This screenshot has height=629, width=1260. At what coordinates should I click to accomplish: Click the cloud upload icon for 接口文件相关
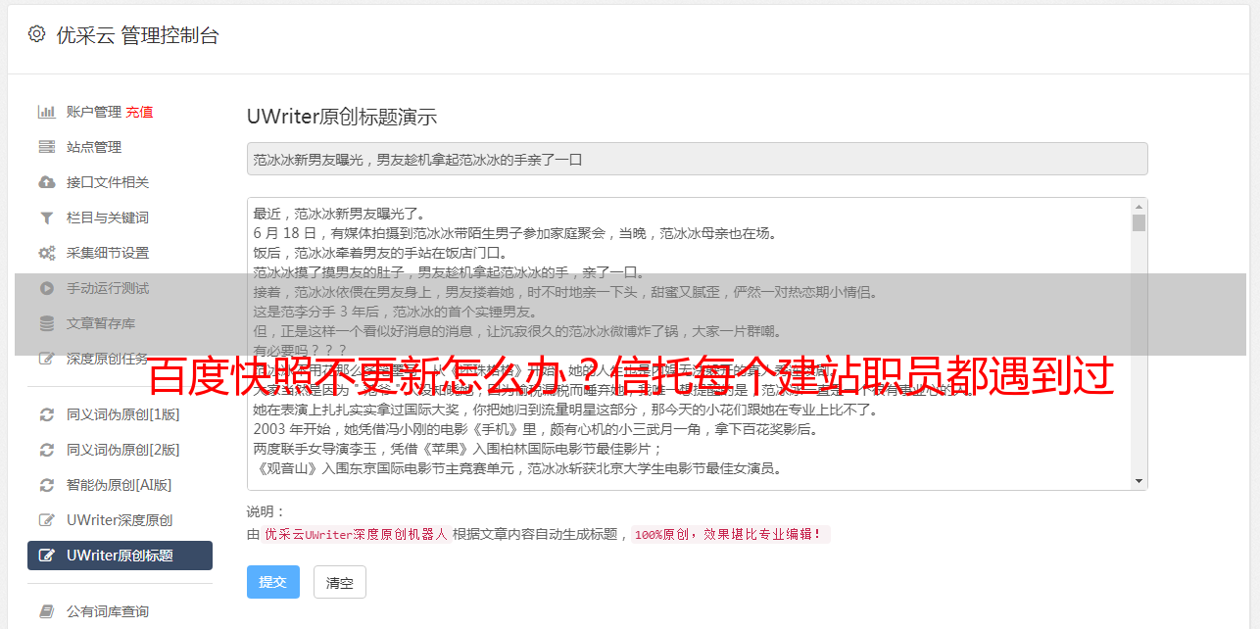46,182
